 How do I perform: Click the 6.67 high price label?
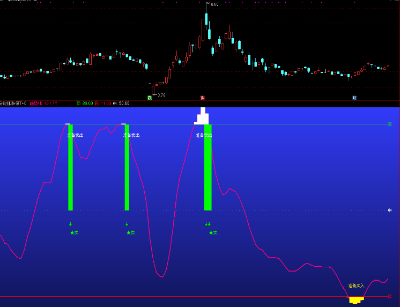click(x=215, y=4)
